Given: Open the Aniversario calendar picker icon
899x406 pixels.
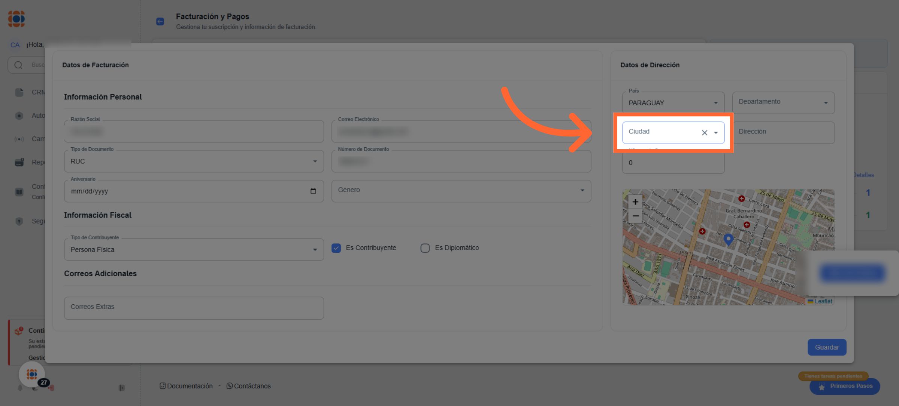Looking at the screenshot, I should click(313, 191).
